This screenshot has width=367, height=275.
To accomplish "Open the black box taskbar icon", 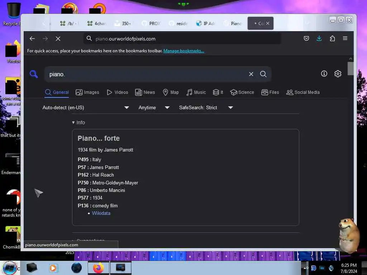I will [x=32, y=268].
